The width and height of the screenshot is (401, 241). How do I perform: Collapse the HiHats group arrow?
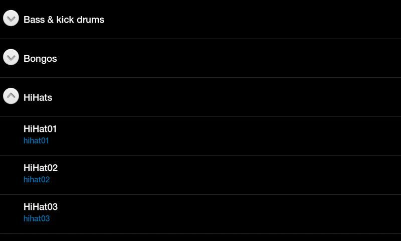[x=11, y=96]
